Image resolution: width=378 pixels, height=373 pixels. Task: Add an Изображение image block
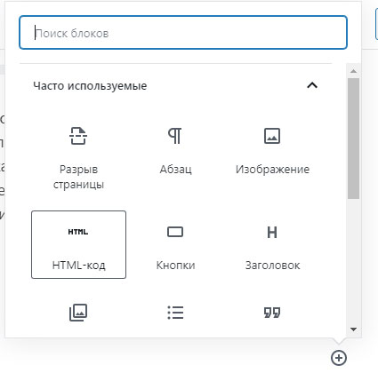point(272,152)
